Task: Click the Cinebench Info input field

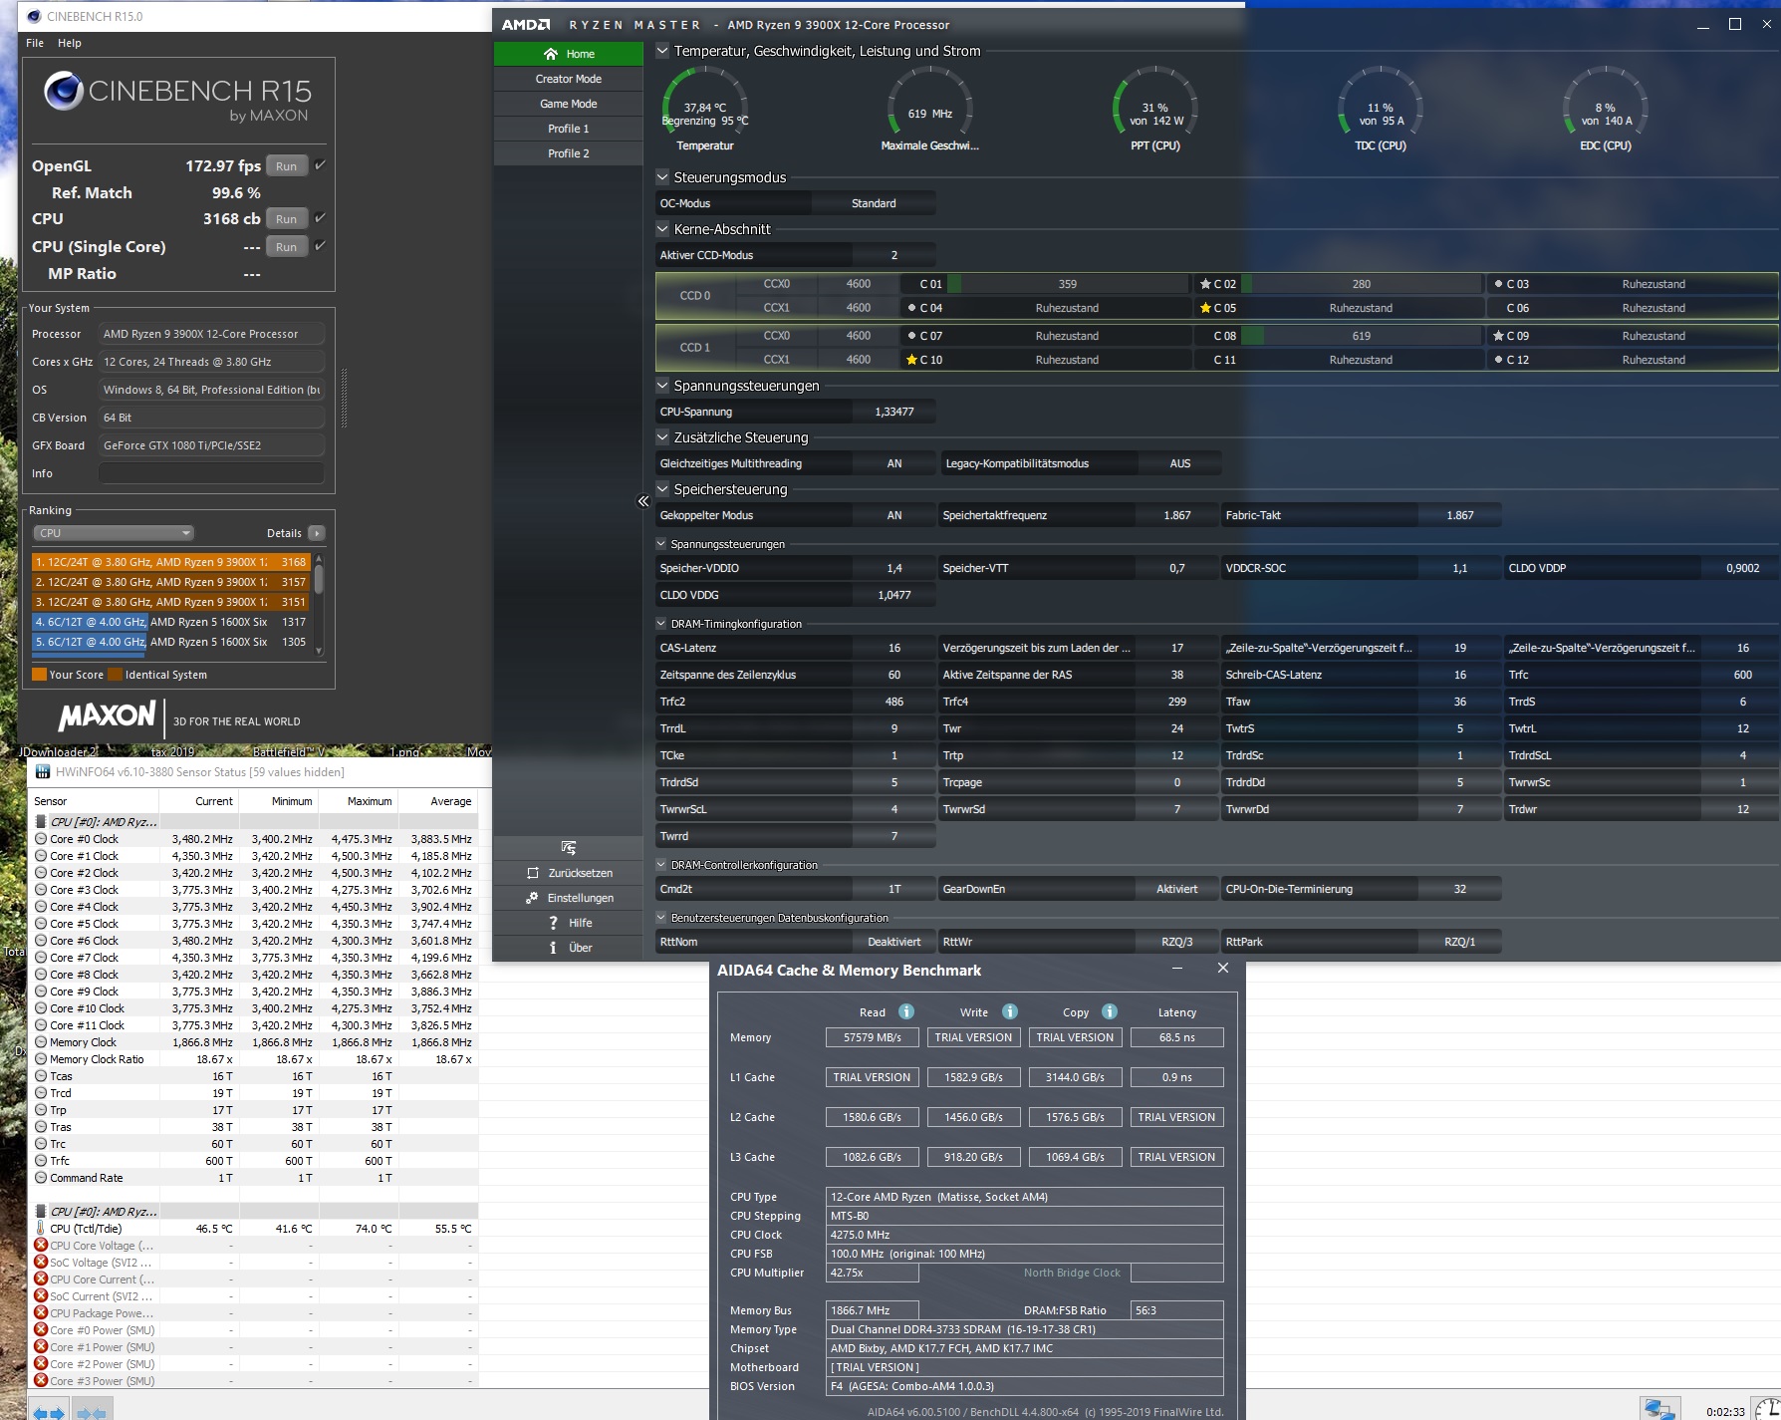Action: tap(211, 473)
